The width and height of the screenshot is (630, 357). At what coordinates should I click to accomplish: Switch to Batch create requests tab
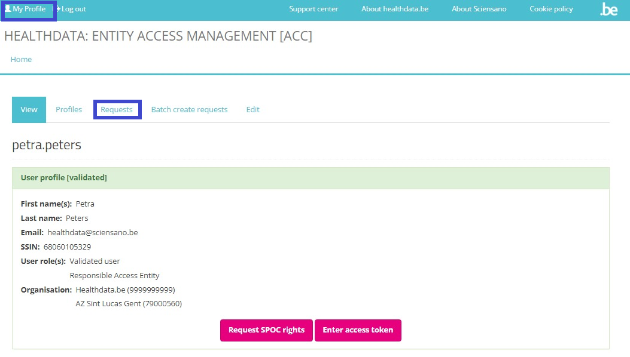(189, 110)
